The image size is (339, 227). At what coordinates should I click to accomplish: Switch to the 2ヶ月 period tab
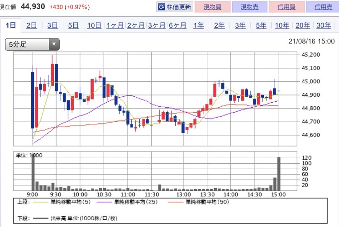pyautogui.click(x=136, y=25)
